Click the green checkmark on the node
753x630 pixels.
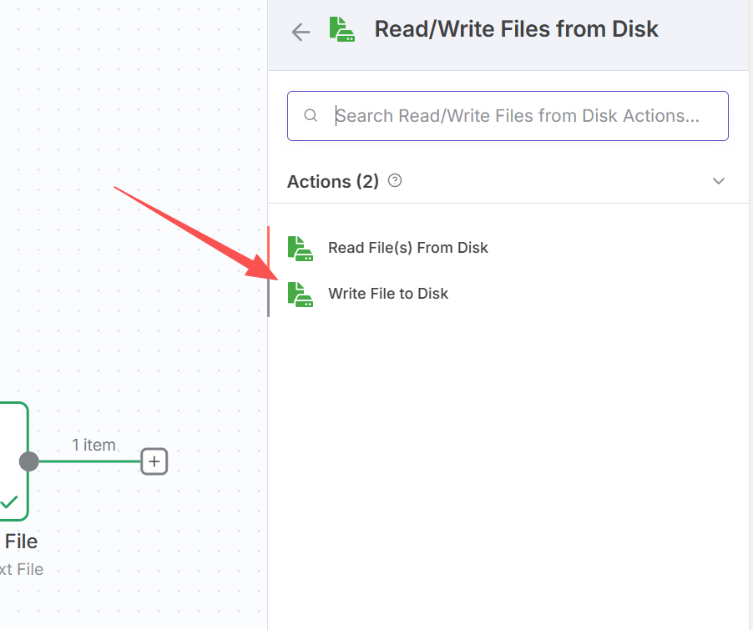coord(9,501)
